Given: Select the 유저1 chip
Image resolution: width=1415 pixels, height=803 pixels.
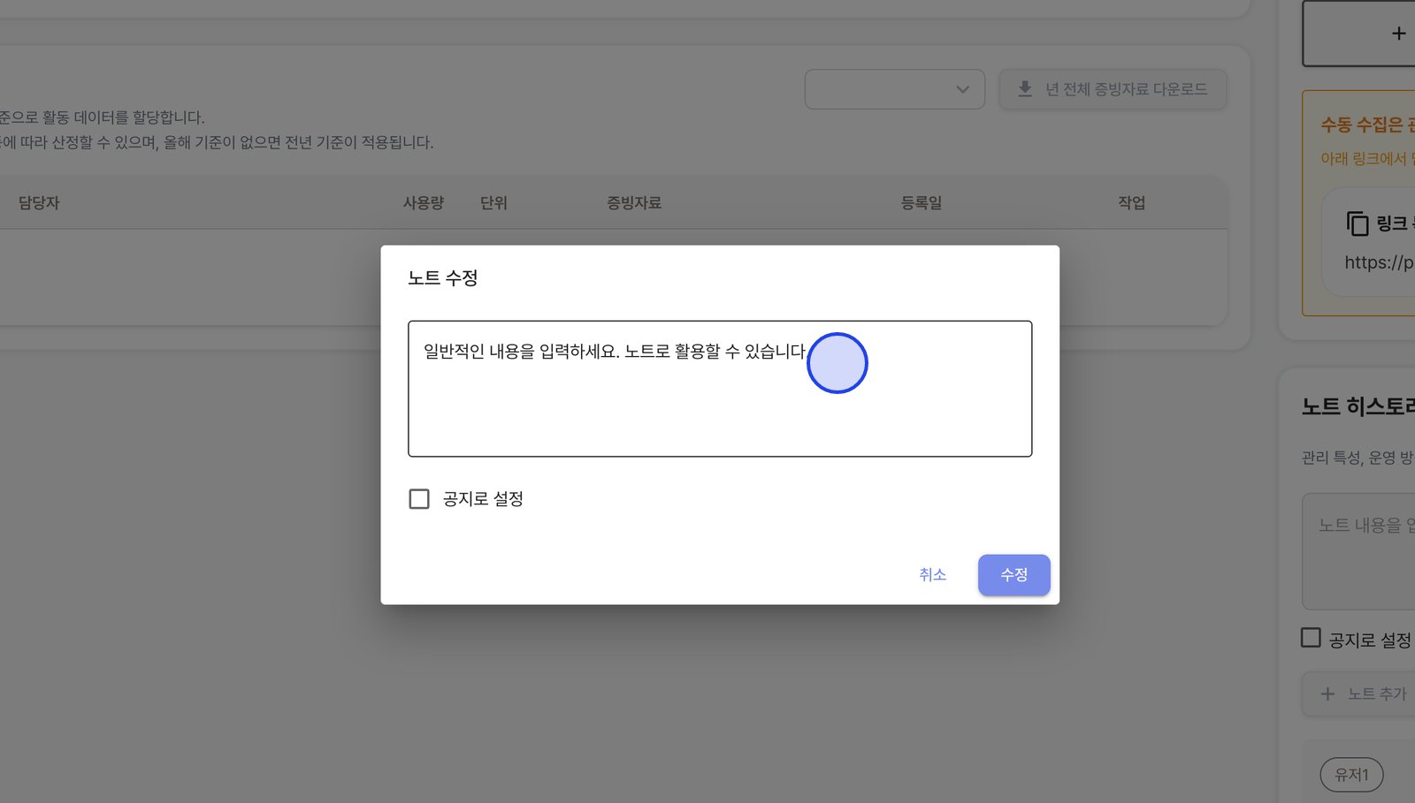Looking at the screenshot, I should (1351, 775).
